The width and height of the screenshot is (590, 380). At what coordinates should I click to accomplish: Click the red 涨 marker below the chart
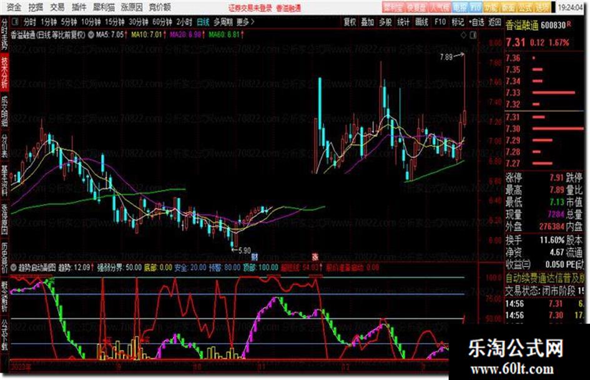point(315,256)
